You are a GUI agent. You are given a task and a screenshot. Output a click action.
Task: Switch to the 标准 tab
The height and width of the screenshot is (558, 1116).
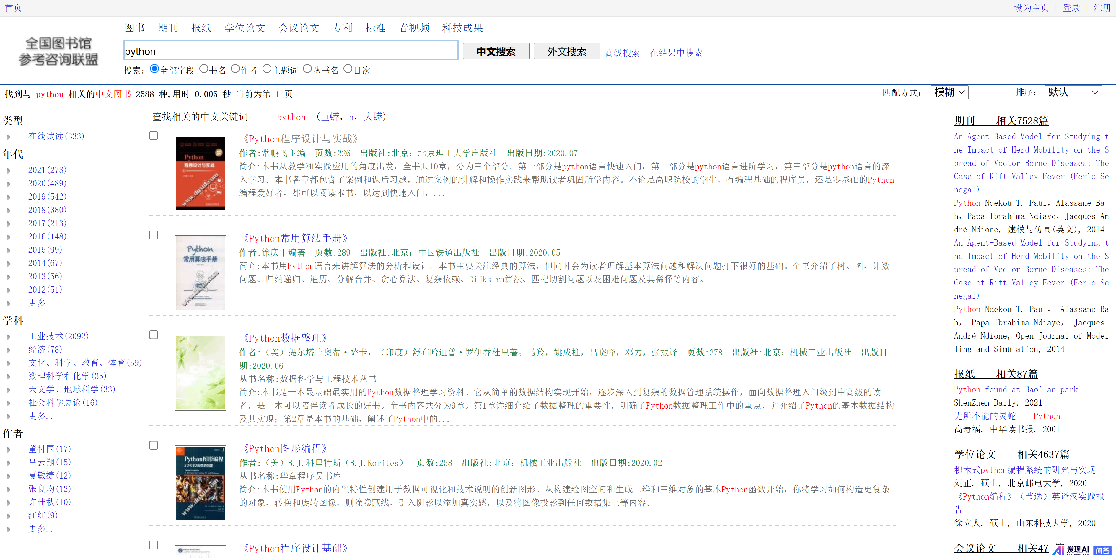point(376,28)
